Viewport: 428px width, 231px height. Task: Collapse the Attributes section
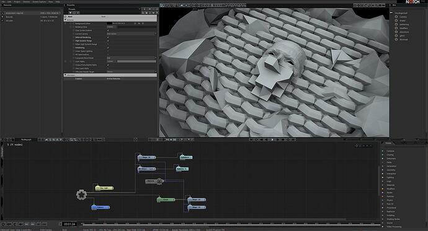coord(65,20)
